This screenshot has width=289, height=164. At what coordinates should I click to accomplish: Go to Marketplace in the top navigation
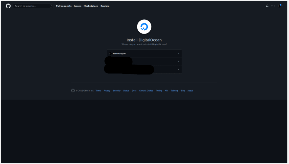click(x=91, y=6)
